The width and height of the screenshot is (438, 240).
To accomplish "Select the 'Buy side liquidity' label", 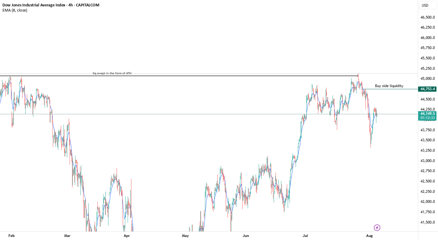I will click(389, 86).
